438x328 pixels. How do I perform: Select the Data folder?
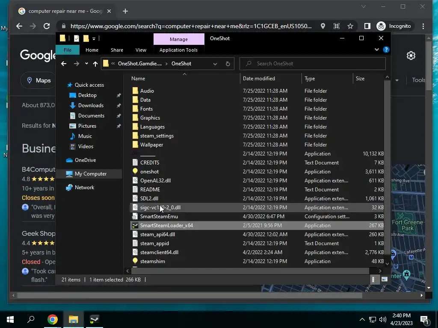coord(145,100)
